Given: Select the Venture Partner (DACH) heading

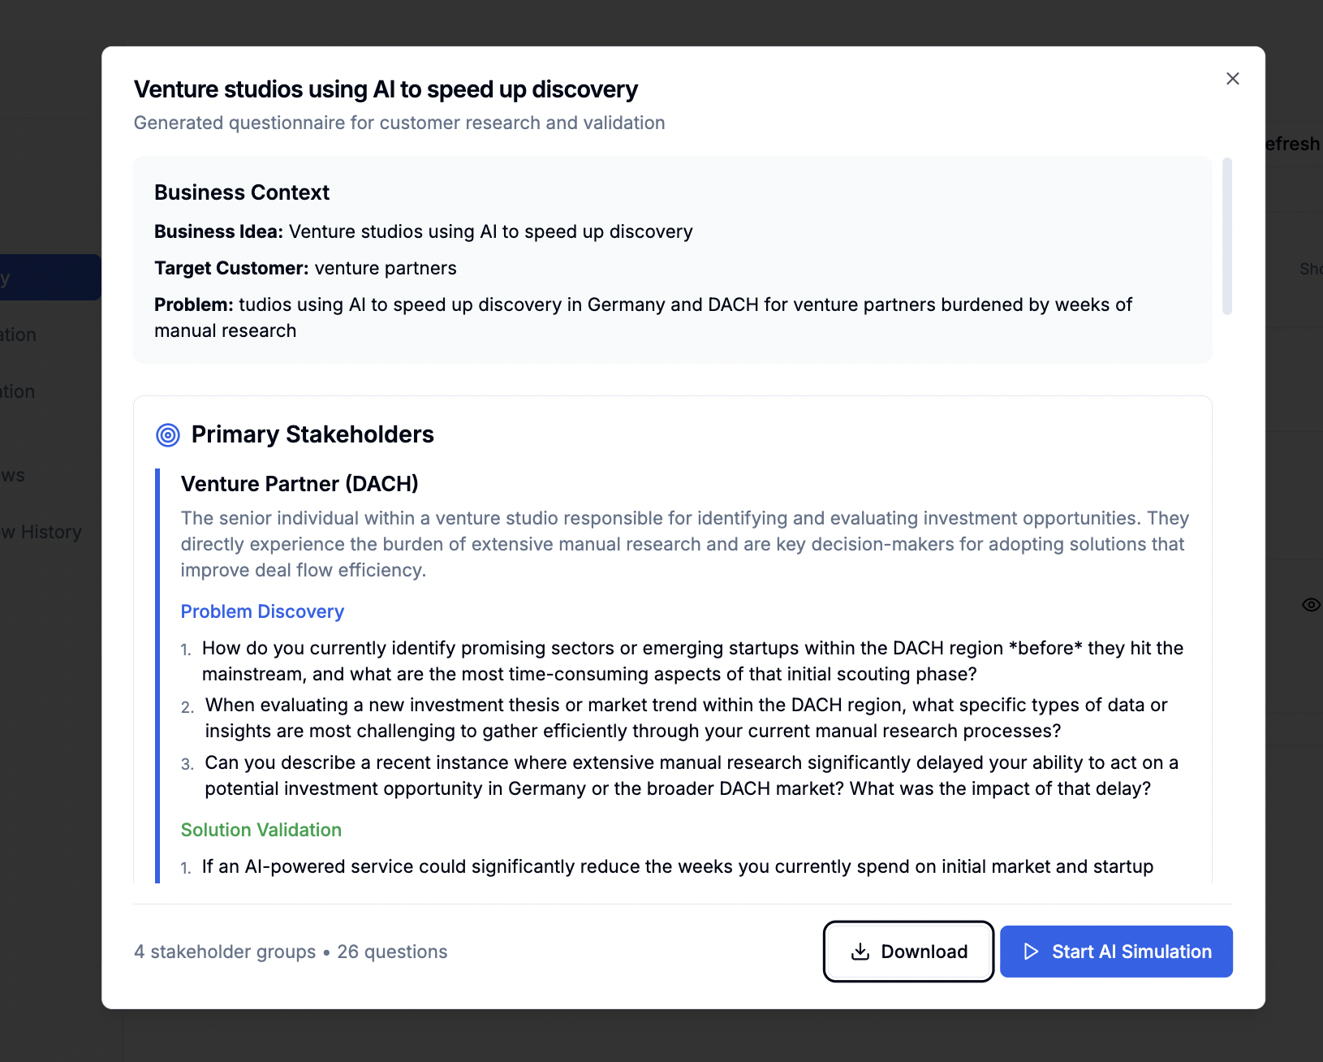Looking at the screenshot, I should coord(299,483).
